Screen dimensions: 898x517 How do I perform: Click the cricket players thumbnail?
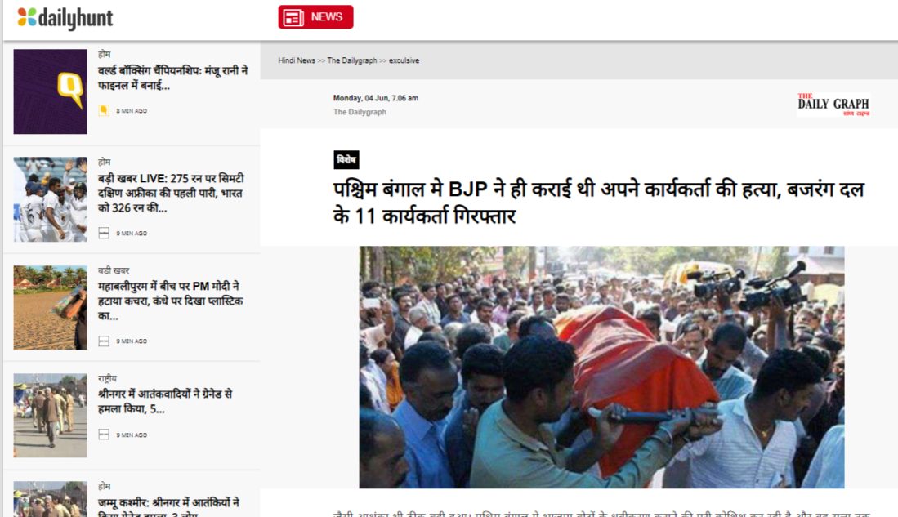point(51,199)
